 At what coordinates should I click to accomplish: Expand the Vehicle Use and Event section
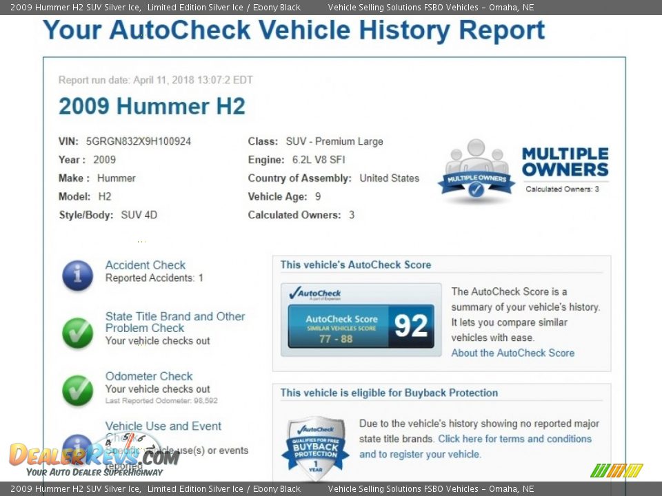click(x=163, y=426)
